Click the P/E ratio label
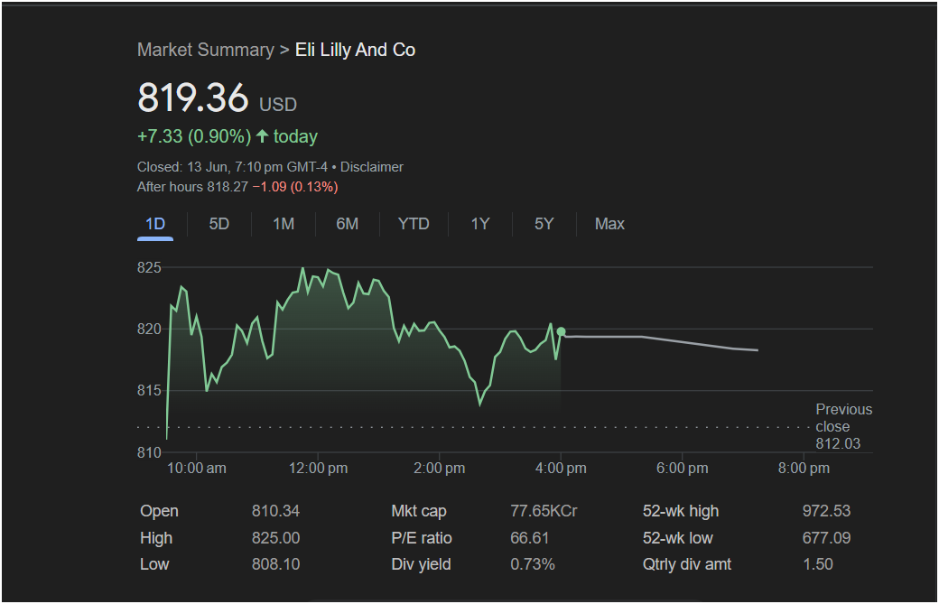This screenshot has height=604, width=939. [422, 538]
